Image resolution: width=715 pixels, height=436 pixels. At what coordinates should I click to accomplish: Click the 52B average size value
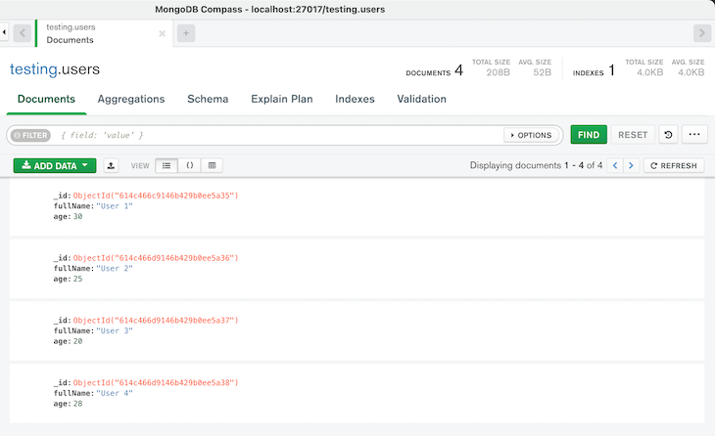(543, 72)
